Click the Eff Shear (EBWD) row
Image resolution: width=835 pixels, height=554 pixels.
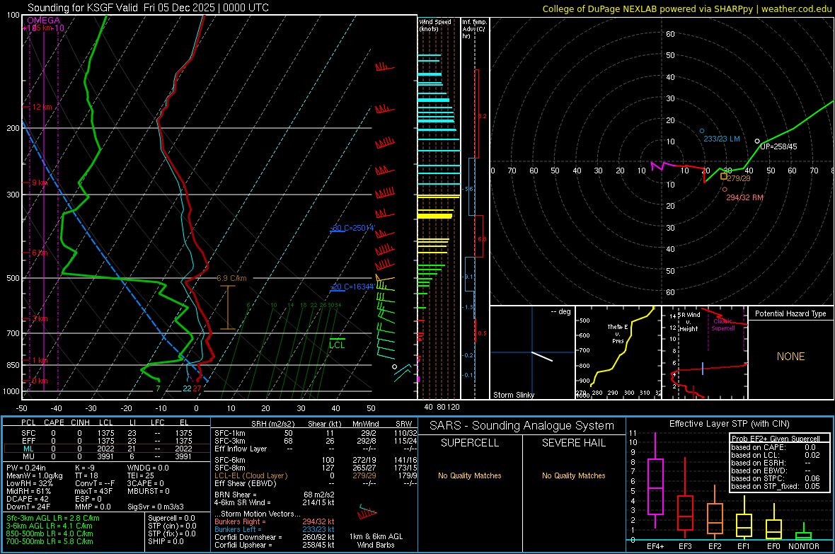tap(316, 484)
